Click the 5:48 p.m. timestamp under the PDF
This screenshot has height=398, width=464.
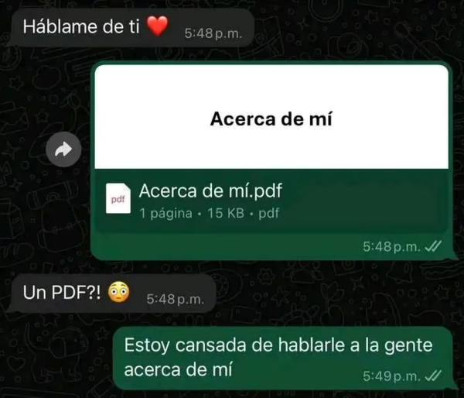point(391,246)
